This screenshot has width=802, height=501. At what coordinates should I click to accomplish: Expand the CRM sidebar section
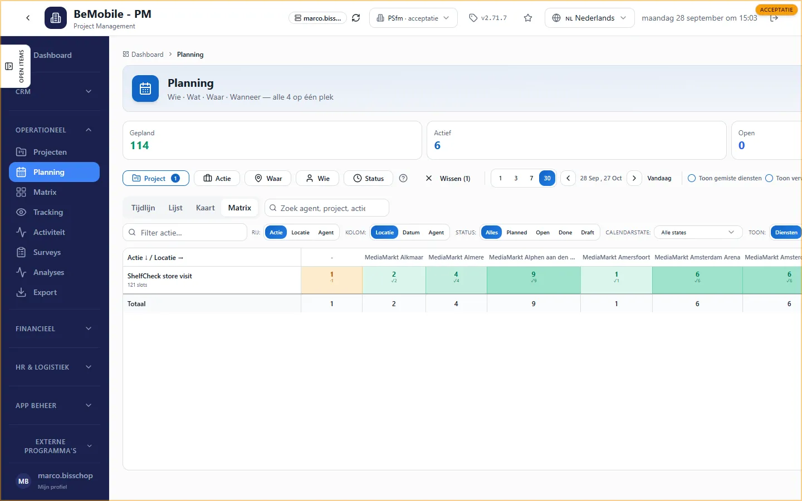coord(54,91)
